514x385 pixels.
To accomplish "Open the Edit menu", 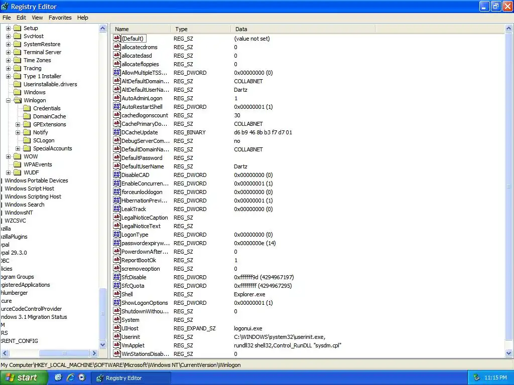I will click(21, 18).
